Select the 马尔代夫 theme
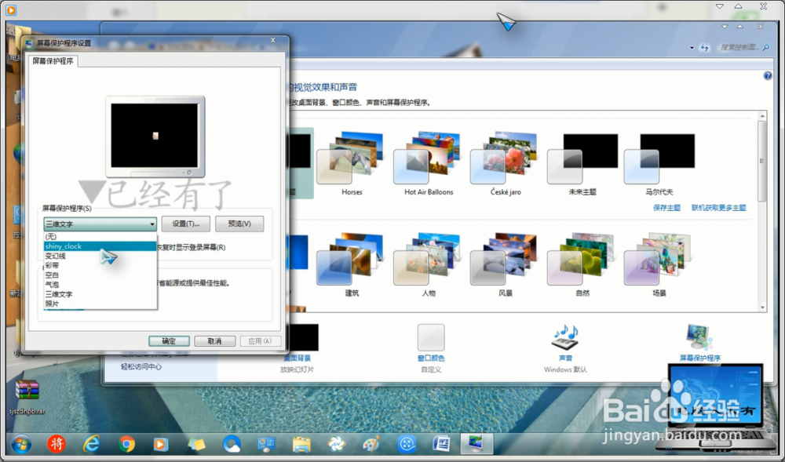The height and width of the screenshot is (462, 785). point(659,163)
